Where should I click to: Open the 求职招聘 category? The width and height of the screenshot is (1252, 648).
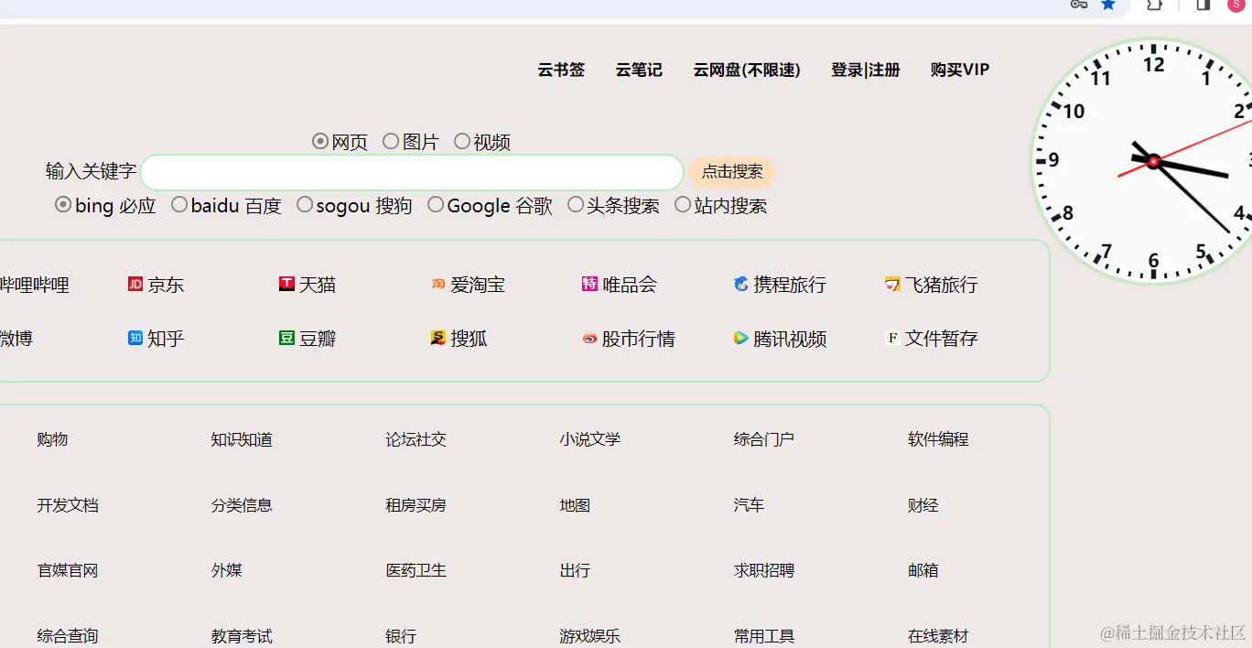click(x=764, y=570)
